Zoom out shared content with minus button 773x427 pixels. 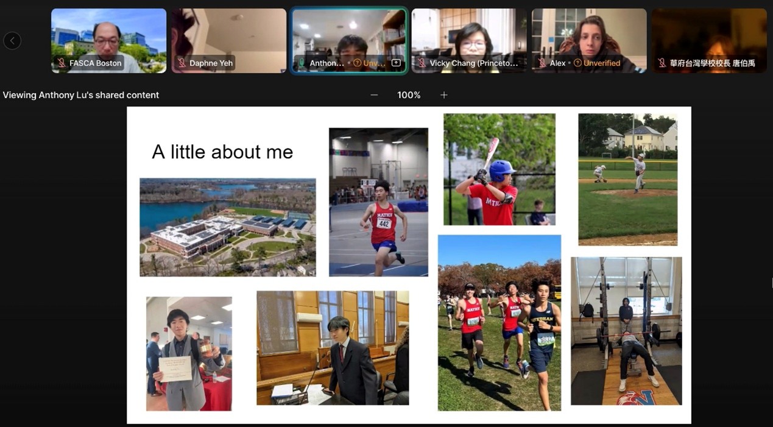click(x=374, y=95)
